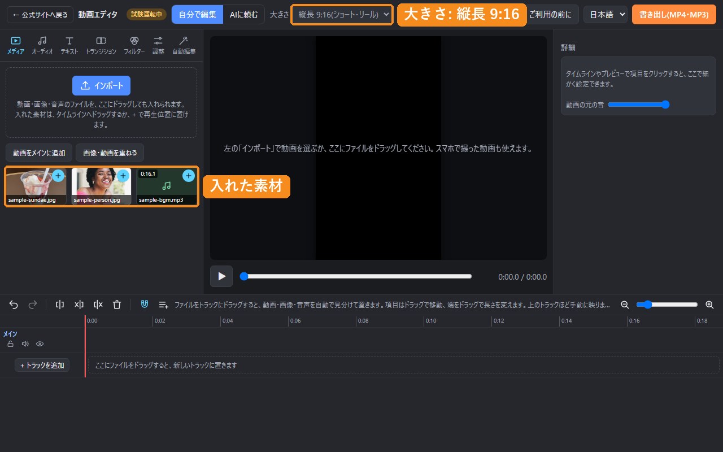Screen dimensions: 723x452
Task: Export with the 書き出し(MP4・MP3) button
Action: pos(674,14)
